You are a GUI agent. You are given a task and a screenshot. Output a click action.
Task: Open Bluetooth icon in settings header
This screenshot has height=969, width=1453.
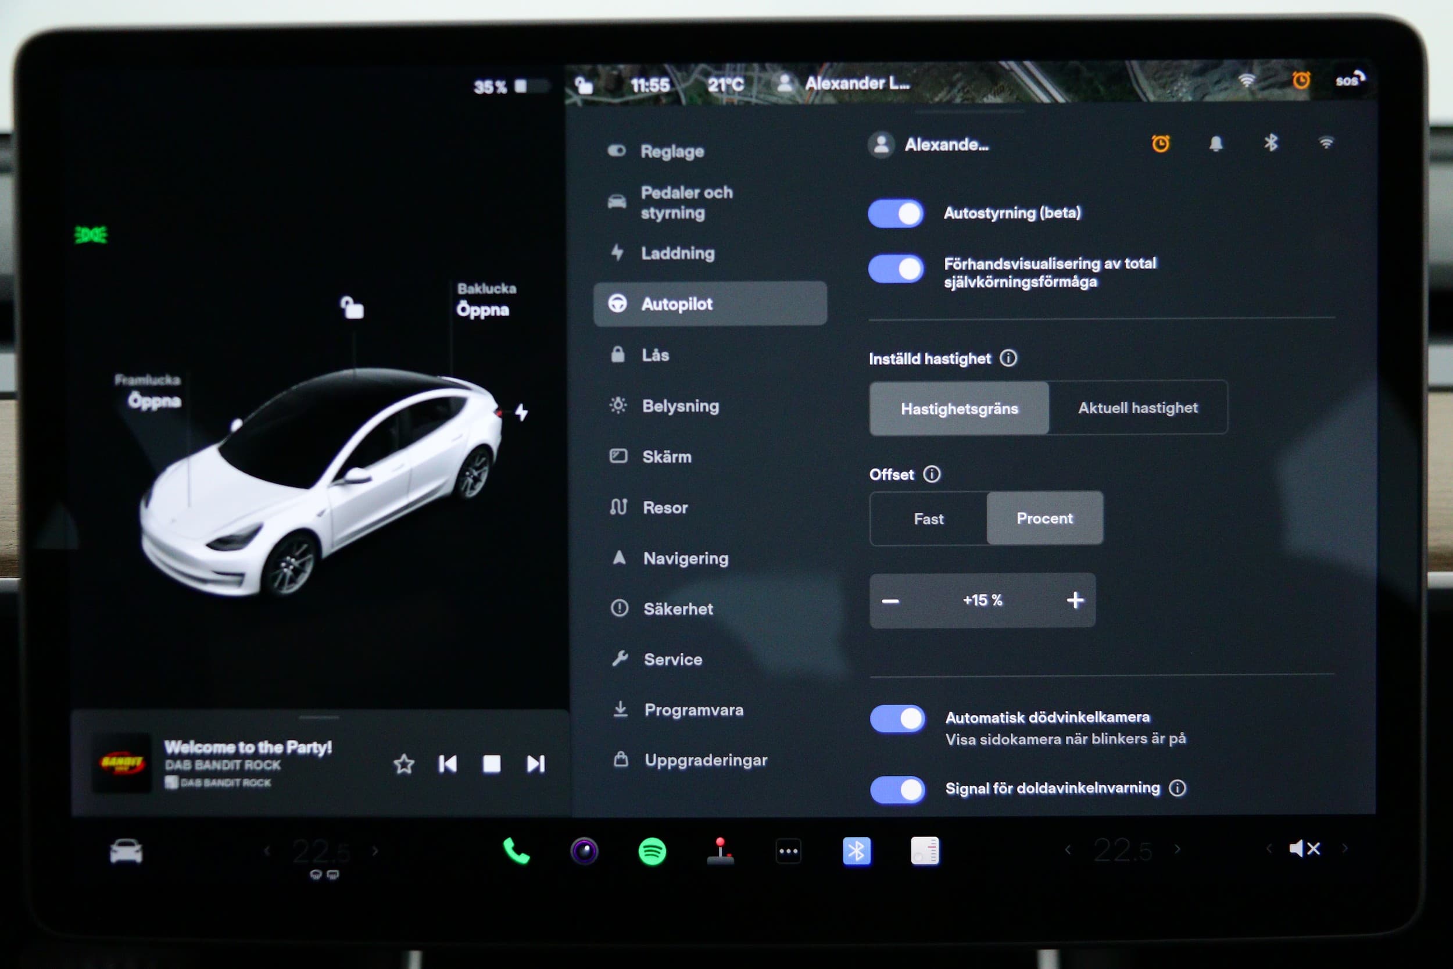coord(1271,144)
